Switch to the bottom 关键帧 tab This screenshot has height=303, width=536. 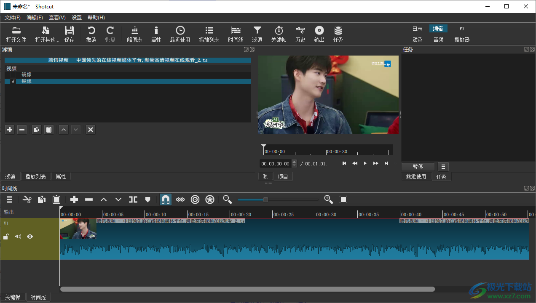13,297
